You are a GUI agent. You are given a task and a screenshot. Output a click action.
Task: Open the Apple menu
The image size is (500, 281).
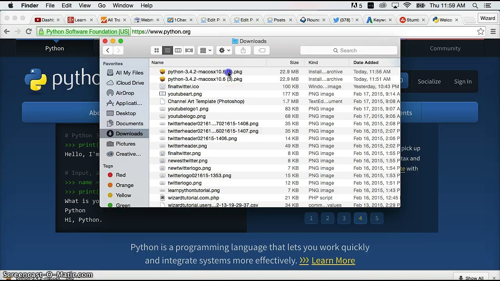coord(11,5)
